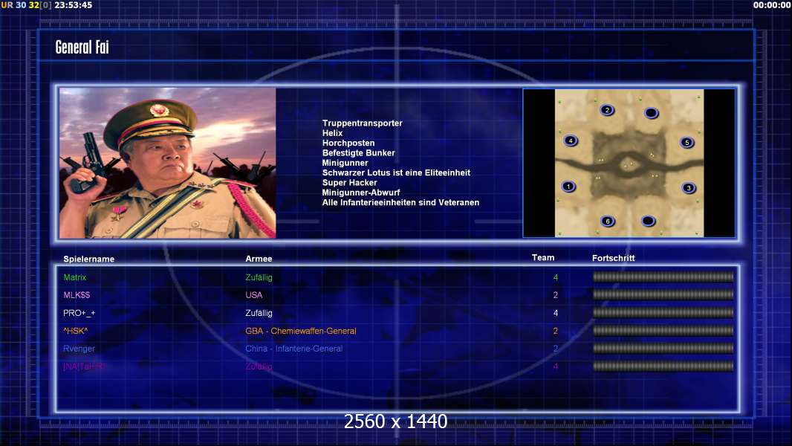Click the magenta Zufällig army entry
This screenshot has width=792, height=446.
259,366
